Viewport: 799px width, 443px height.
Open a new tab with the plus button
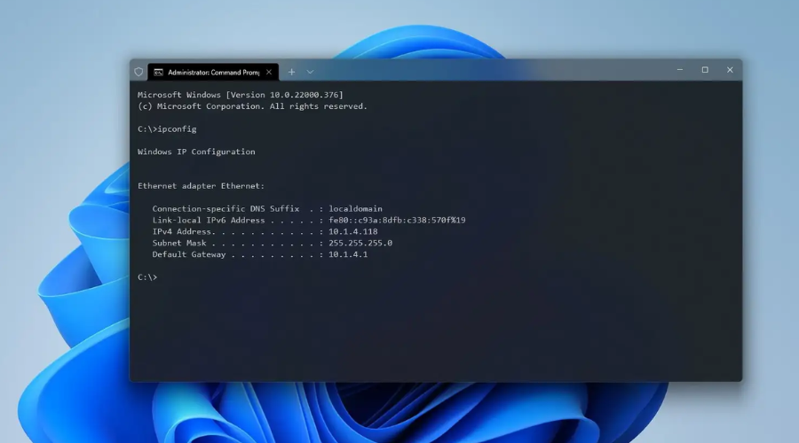(291, 73)
